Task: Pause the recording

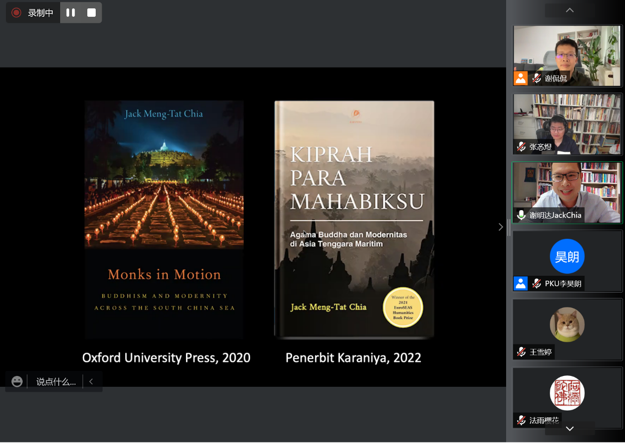Action: [71, 13]
